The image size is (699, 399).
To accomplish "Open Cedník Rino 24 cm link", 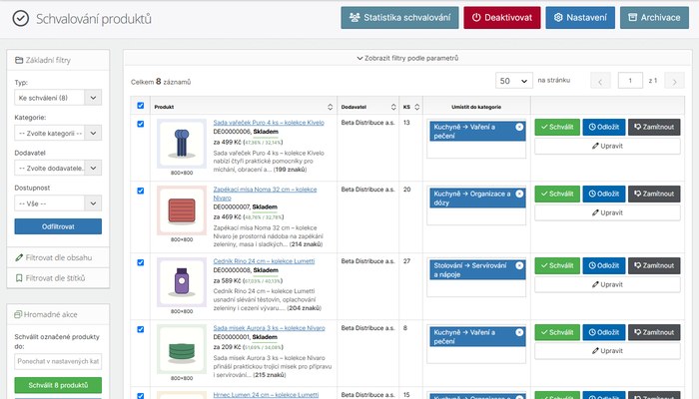I will 264,261.
